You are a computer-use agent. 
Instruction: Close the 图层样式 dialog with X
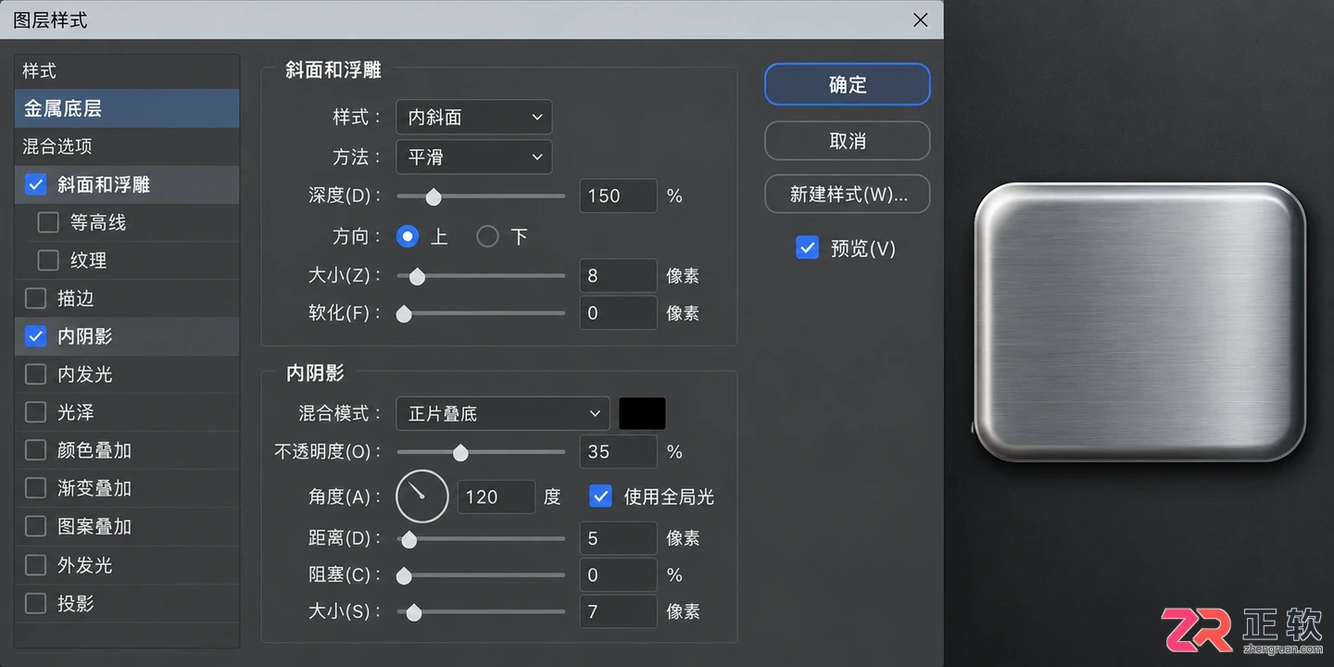[920, 19]
